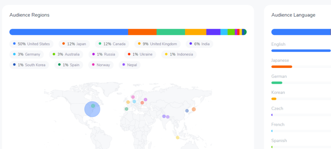Click the yellow Indonesia bubble on the map
Viewport: 331px width, 149px height.
click(178, 138)
